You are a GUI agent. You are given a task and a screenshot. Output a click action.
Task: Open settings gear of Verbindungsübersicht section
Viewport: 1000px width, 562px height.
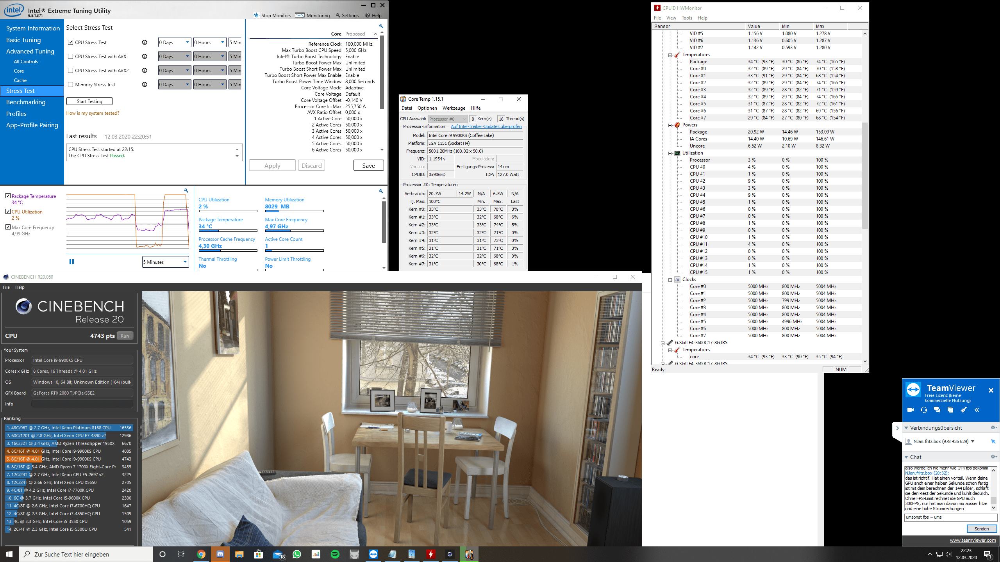pos(993,428)
